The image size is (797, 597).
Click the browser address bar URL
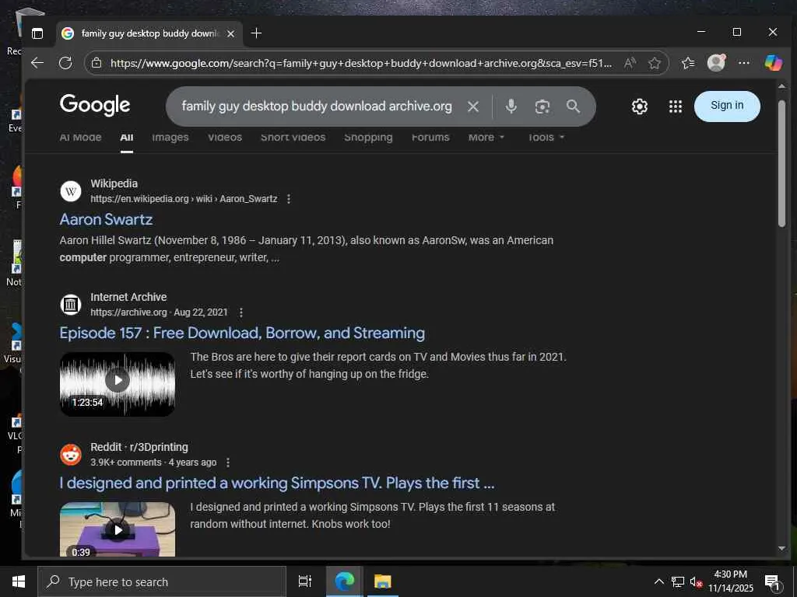pos(361,63)
